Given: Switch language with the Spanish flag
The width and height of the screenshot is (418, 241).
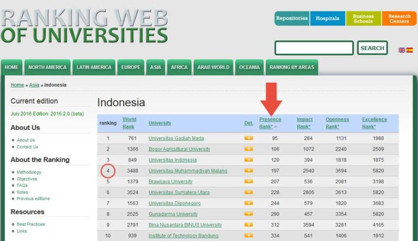Looking at the screenshot, I should [x=409, y=50].
